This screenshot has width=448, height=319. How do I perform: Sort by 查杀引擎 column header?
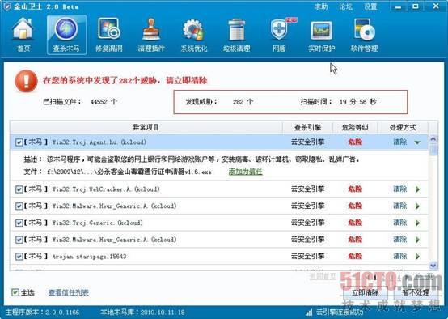tap(308, 127)
